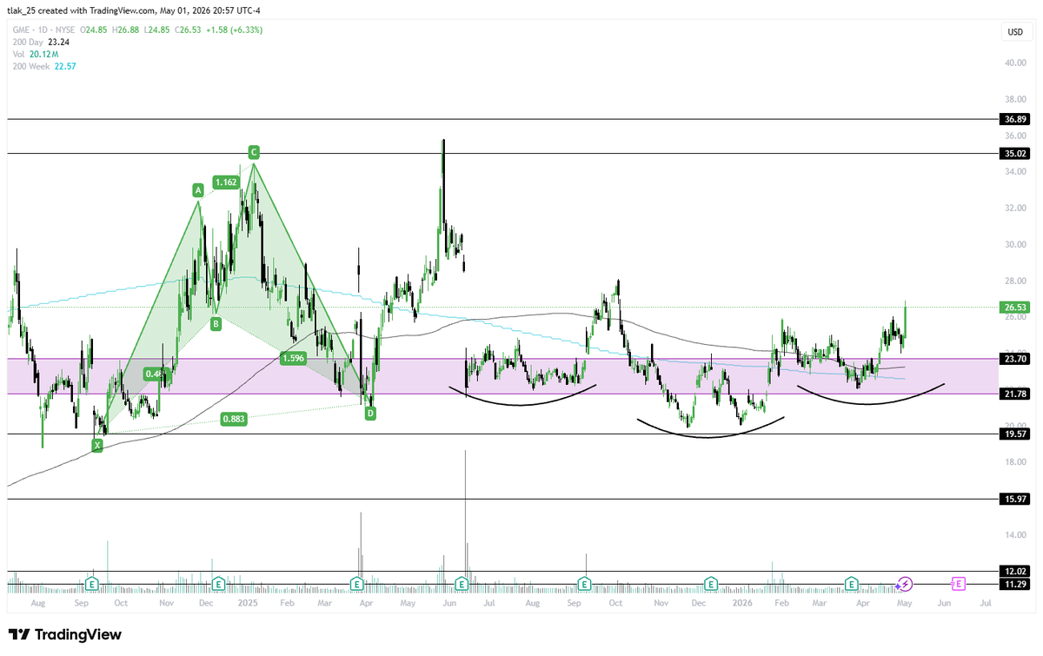Click the 2026 label on time axis

point(741,601)
